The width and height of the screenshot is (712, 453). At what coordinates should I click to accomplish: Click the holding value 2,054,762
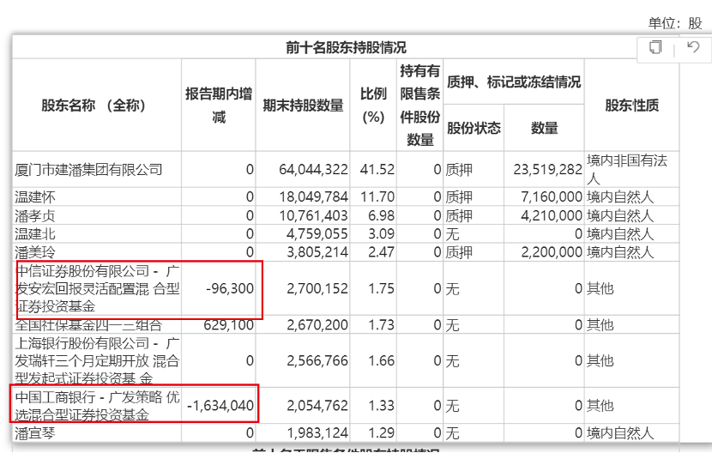pos(317,406)
